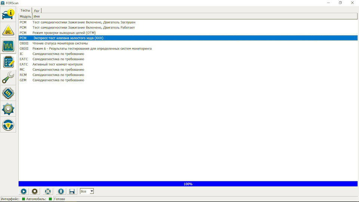359x202 pixels.
Task: Click the 'Автомобиль' green status indicator
Action: pyautogui.click(x=50, y=199)
